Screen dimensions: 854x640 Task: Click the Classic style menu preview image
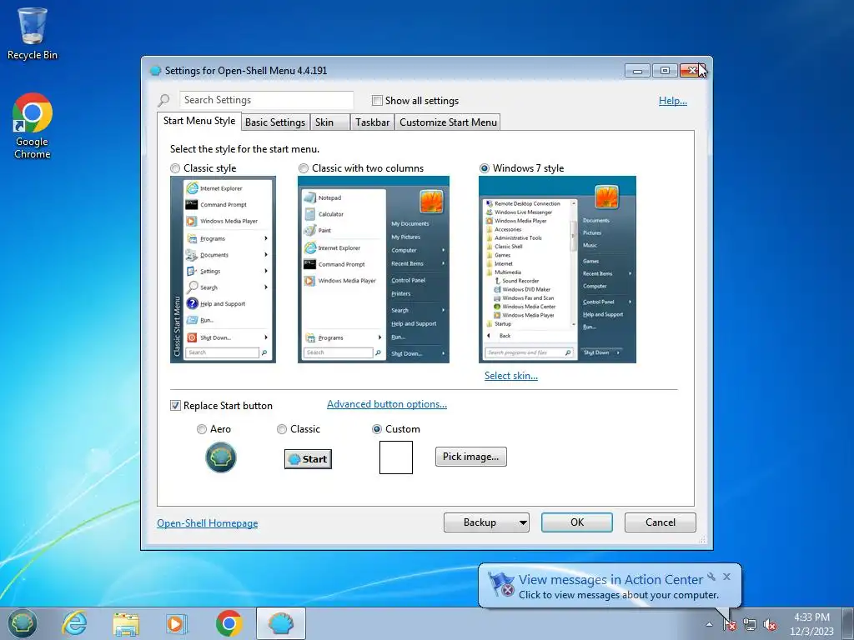pyautogui.click(x=223, y=269)
